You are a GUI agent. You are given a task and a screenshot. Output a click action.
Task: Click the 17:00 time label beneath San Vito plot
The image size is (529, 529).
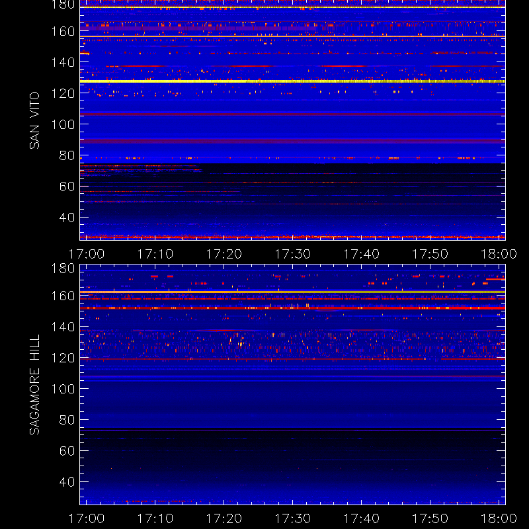[x=87, y=254]
